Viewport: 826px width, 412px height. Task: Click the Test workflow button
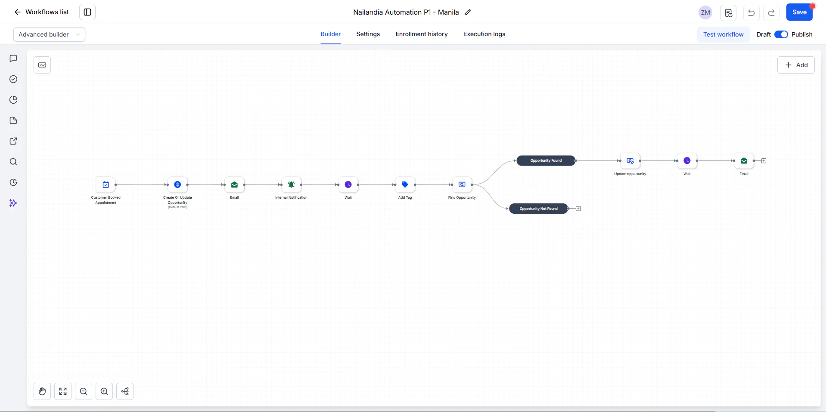pyautogui.click(x=724, y=34)
